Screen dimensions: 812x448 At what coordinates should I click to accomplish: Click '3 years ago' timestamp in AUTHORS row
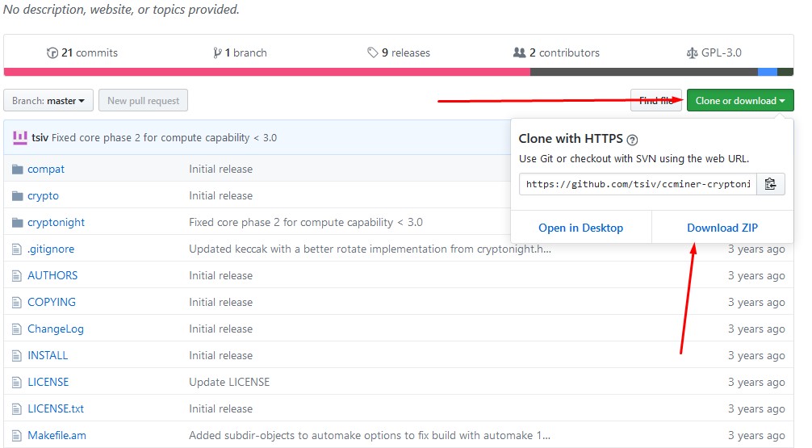click(x=756, y=276)
